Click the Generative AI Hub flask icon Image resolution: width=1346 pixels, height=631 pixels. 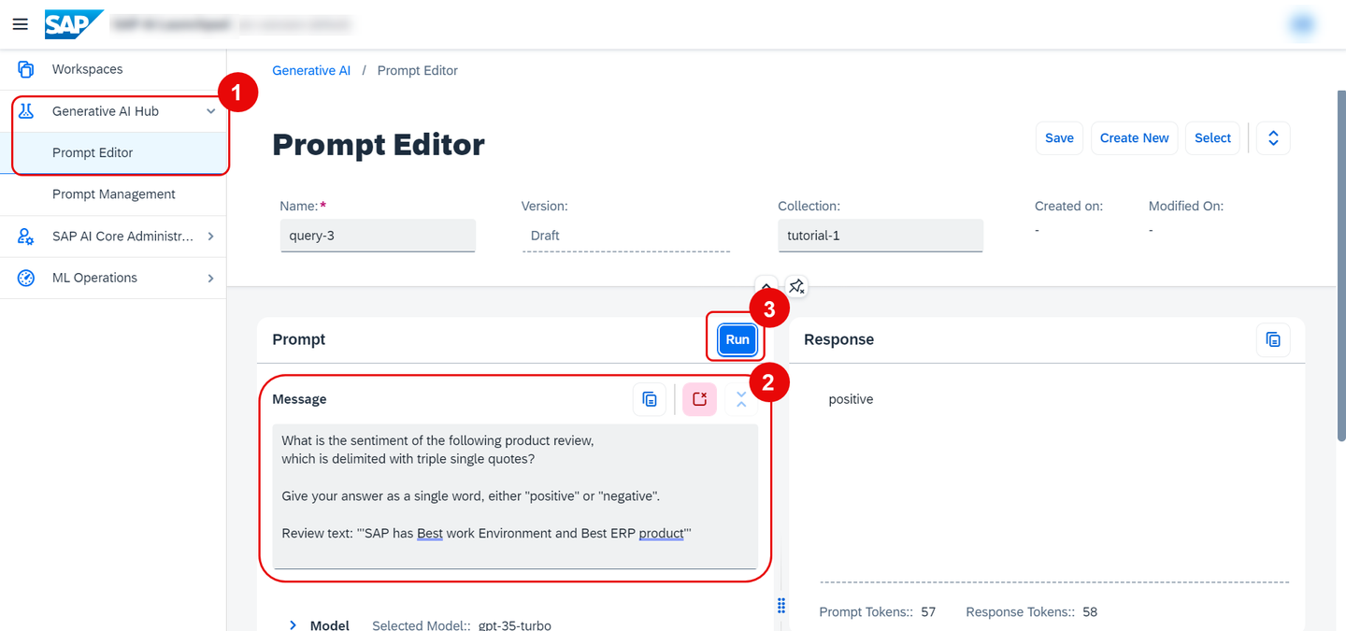26,111
